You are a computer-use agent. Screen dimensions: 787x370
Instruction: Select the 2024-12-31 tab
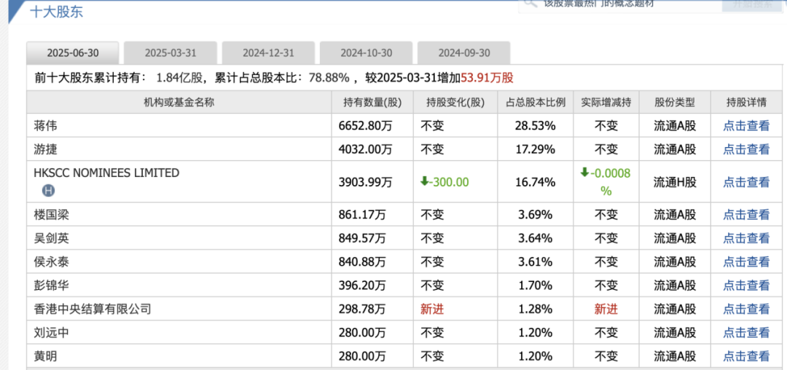click(x=268, y=53)
